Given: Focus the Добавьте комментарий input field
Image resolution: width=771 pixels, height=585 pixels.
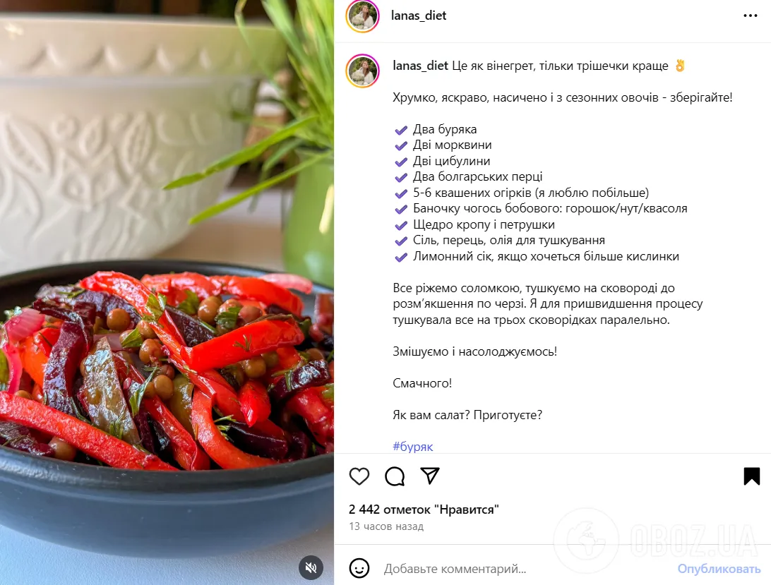Looking at the screenshot, I should pos(526,569).
